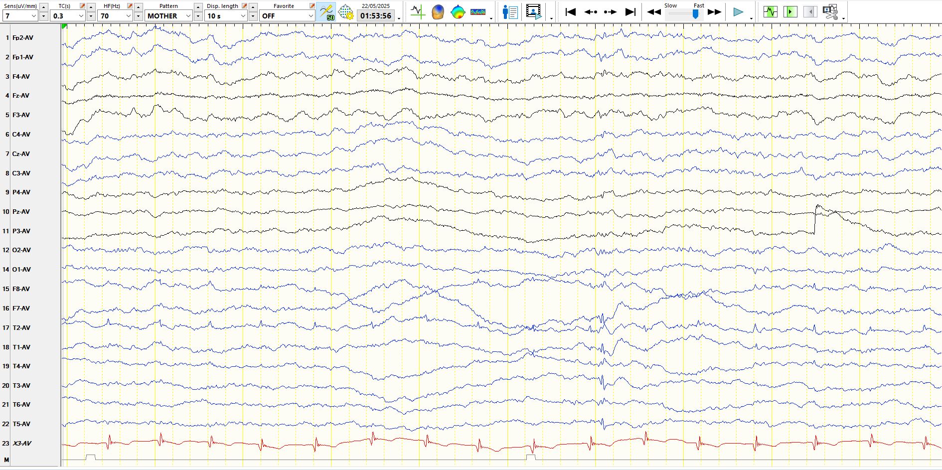
Task: Adjust the Slow-Fast paging speed slider
Action: [x=685, y=14]
